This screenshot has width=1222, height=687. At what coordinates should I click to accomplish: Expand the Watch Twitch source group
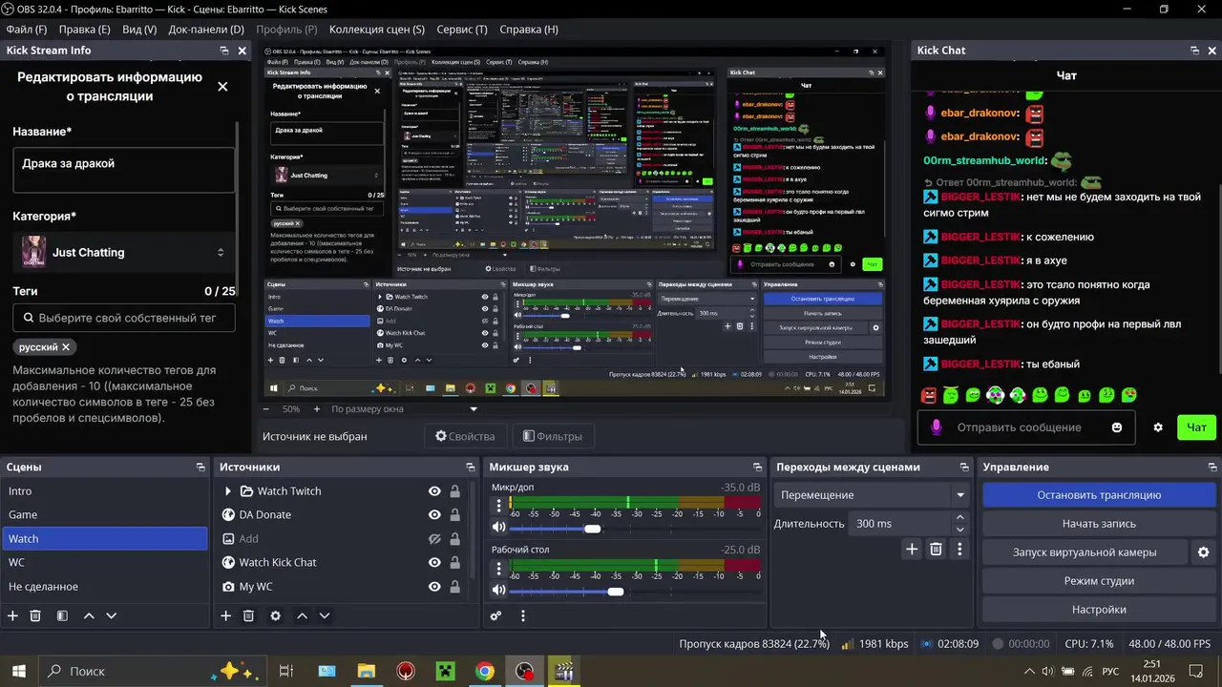(227, 490)
